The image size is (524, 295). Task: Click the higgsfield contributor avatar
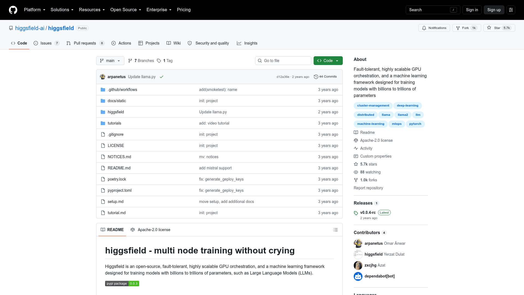pos(358,254)
